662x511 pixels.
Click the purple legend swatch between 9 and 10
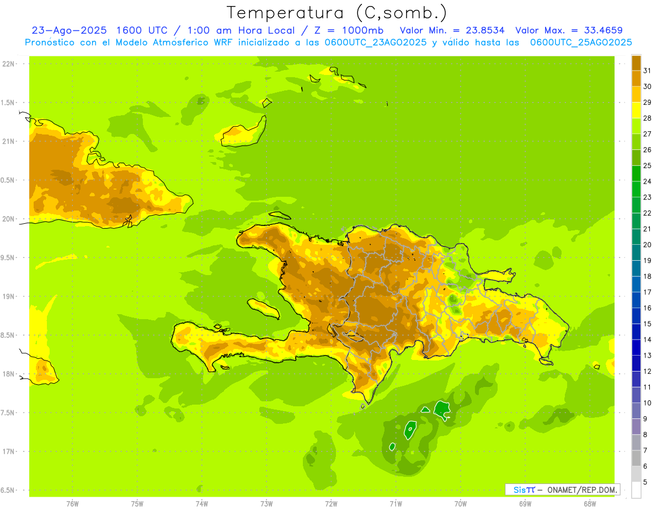point(636,411)
